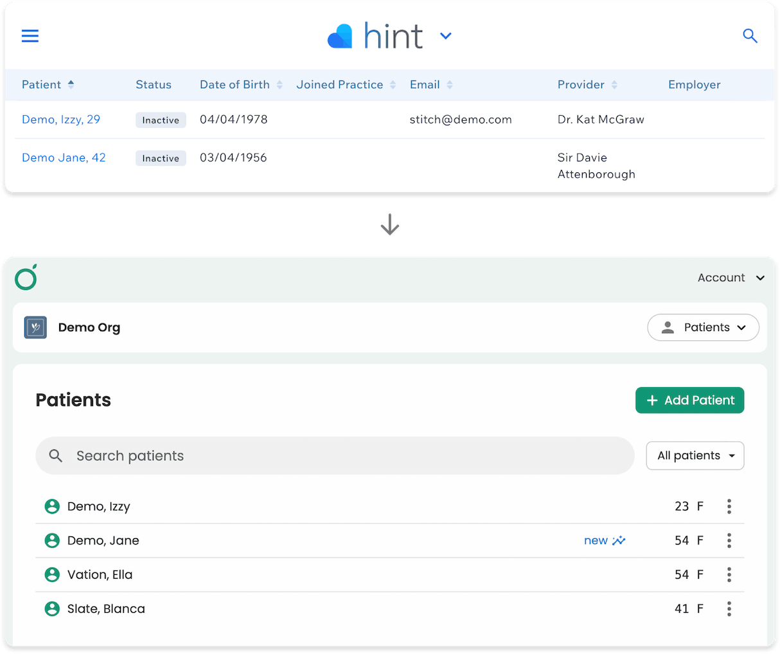Click the Demo Org avatar thumbnail
The width and height of the screenshot is (780, 654).
pos(35,327)
